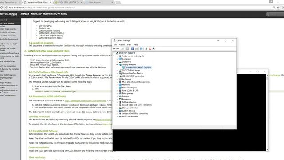Expand the Monitors node
This screenshot has height=160, width=284.
[x=117, y=85]
